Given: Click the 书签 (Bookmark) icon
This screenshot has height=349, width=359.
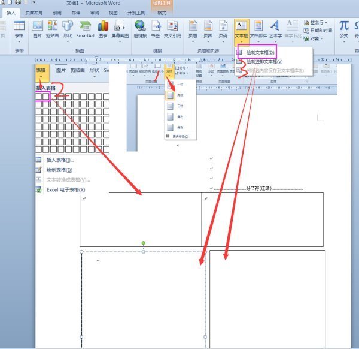Looking at the screenshot, I should pos(156,29).
